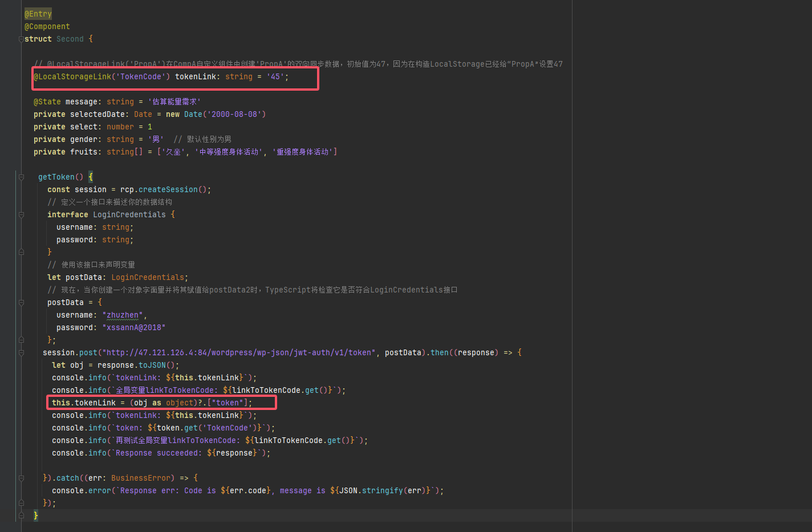
Task: Click the comment 定义一个接口来描述你的数据结构
Action: point(109,202)
